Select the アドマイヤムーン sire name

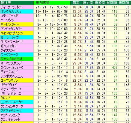click(x=11, y=110)
